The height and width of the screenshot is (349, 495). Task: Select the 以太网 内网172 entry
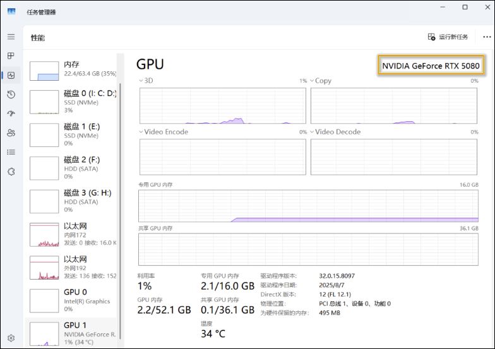point(73,234)
